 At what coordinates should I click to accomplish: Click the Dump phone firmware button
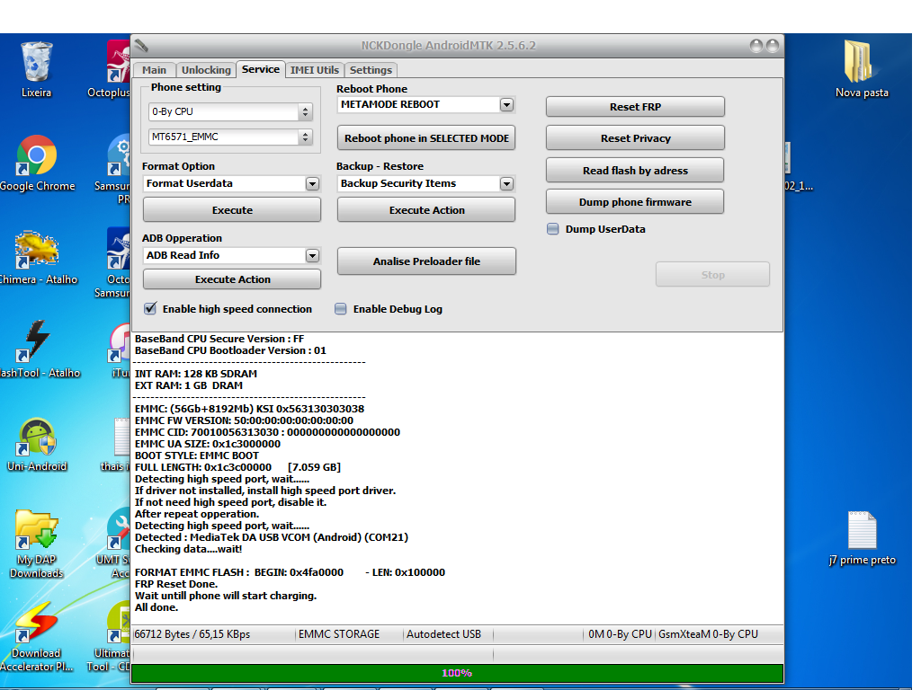(x=635, y=202)
